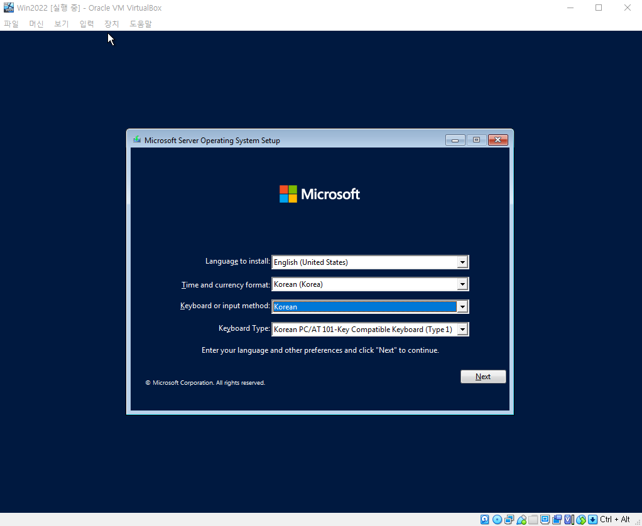Click the virtualization CPU 'V' indicator icon

coord(569,520)
